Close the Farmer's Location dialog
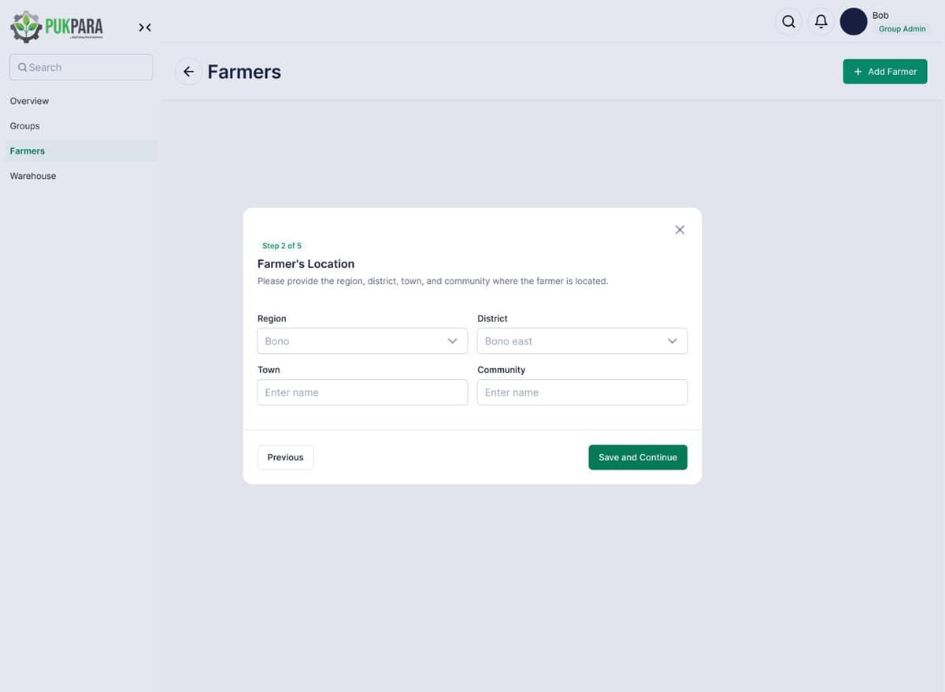Image resolution: width=945 pixels, height=692 pixels. coord(680,230)
